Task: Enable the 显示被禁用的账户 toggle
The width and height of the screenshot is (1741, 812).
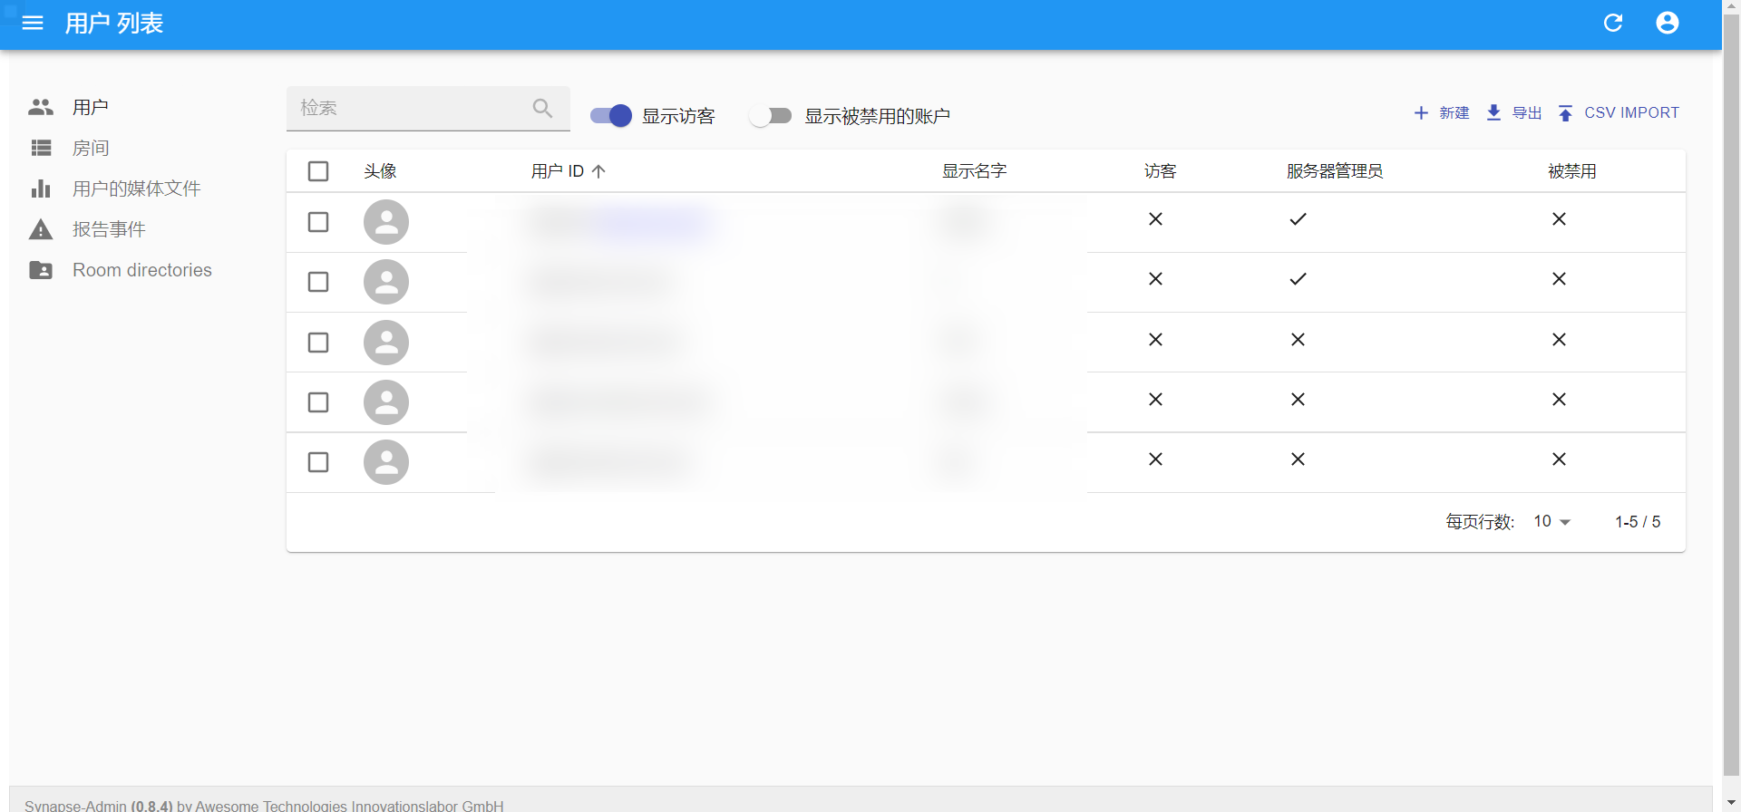Action: point(771,116)
